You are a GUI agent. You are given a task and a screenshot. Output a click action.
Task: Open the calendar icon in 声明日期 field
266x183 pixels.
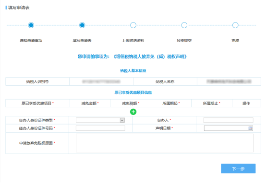tap(250, 128)
